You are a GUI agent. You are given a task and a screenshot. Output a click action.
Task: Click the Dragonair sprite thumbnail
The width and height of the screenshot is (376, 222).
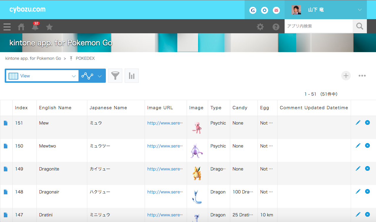(x=197, y=197)
